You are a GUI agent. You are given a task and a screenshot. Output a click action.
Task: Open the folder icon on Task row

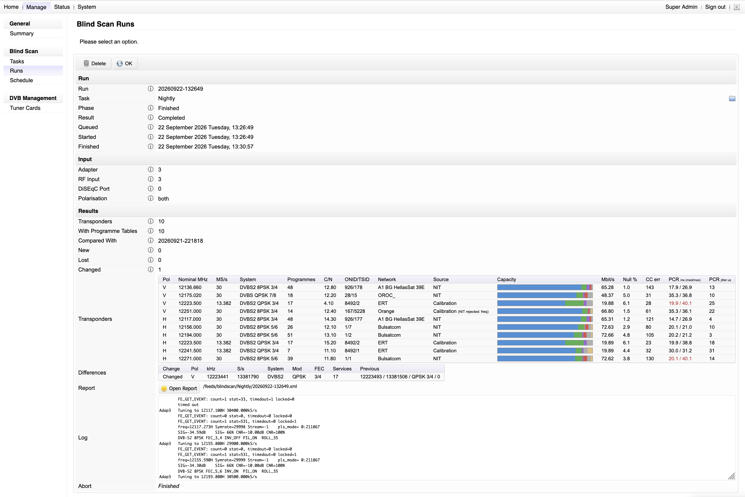point(732,99)
